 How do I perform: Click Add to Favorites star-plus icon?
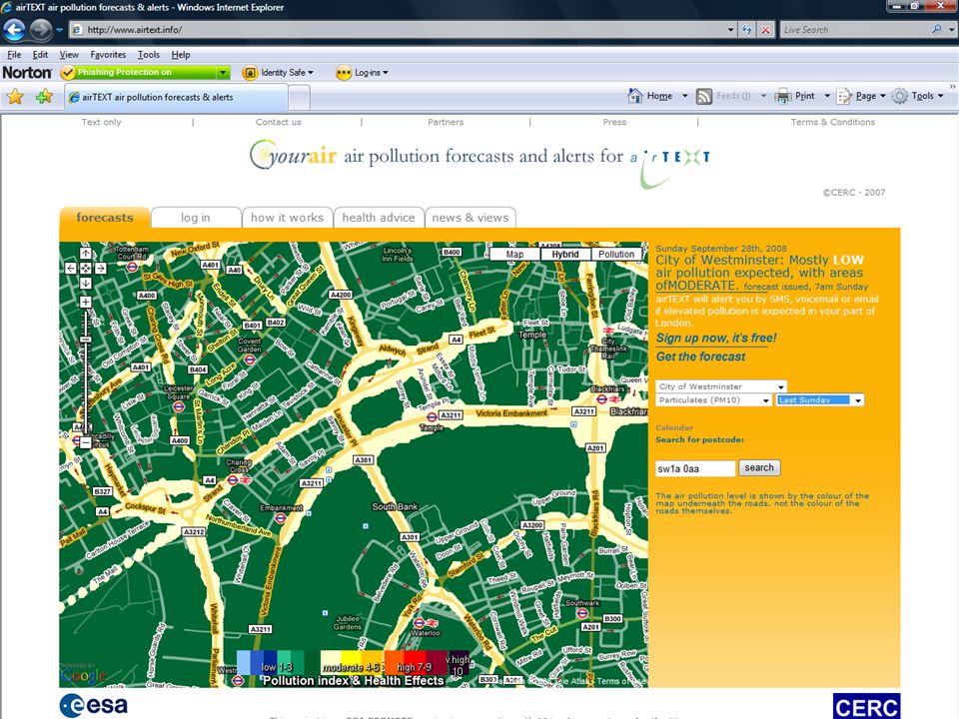click(x=44, y=96)
